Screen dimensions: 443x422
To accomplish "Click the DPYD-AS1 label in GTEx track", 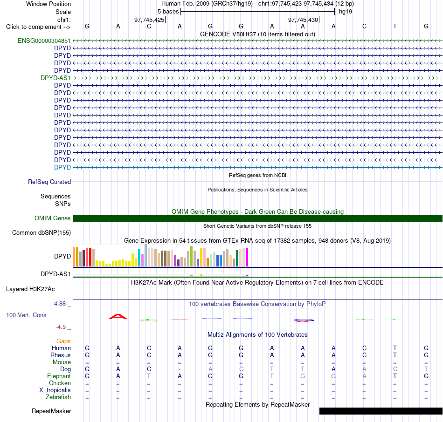I will (55, 274).
